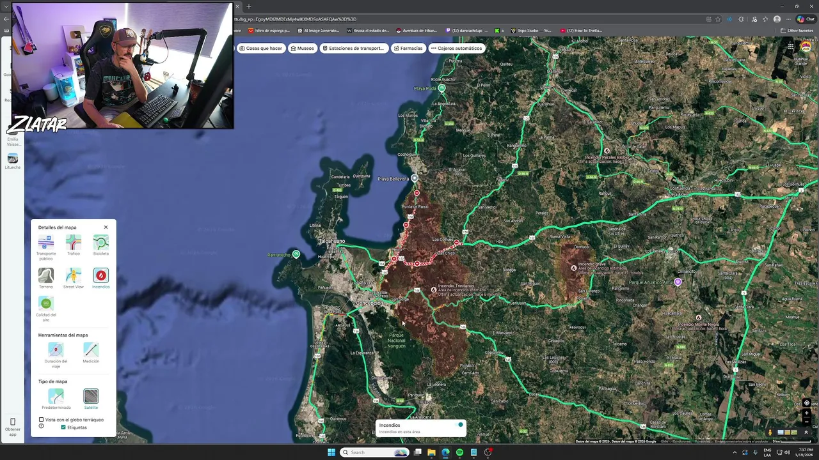Check Vista con el globo terráqueo
This screenshot has width=819, height=460.
coord(42,420)
